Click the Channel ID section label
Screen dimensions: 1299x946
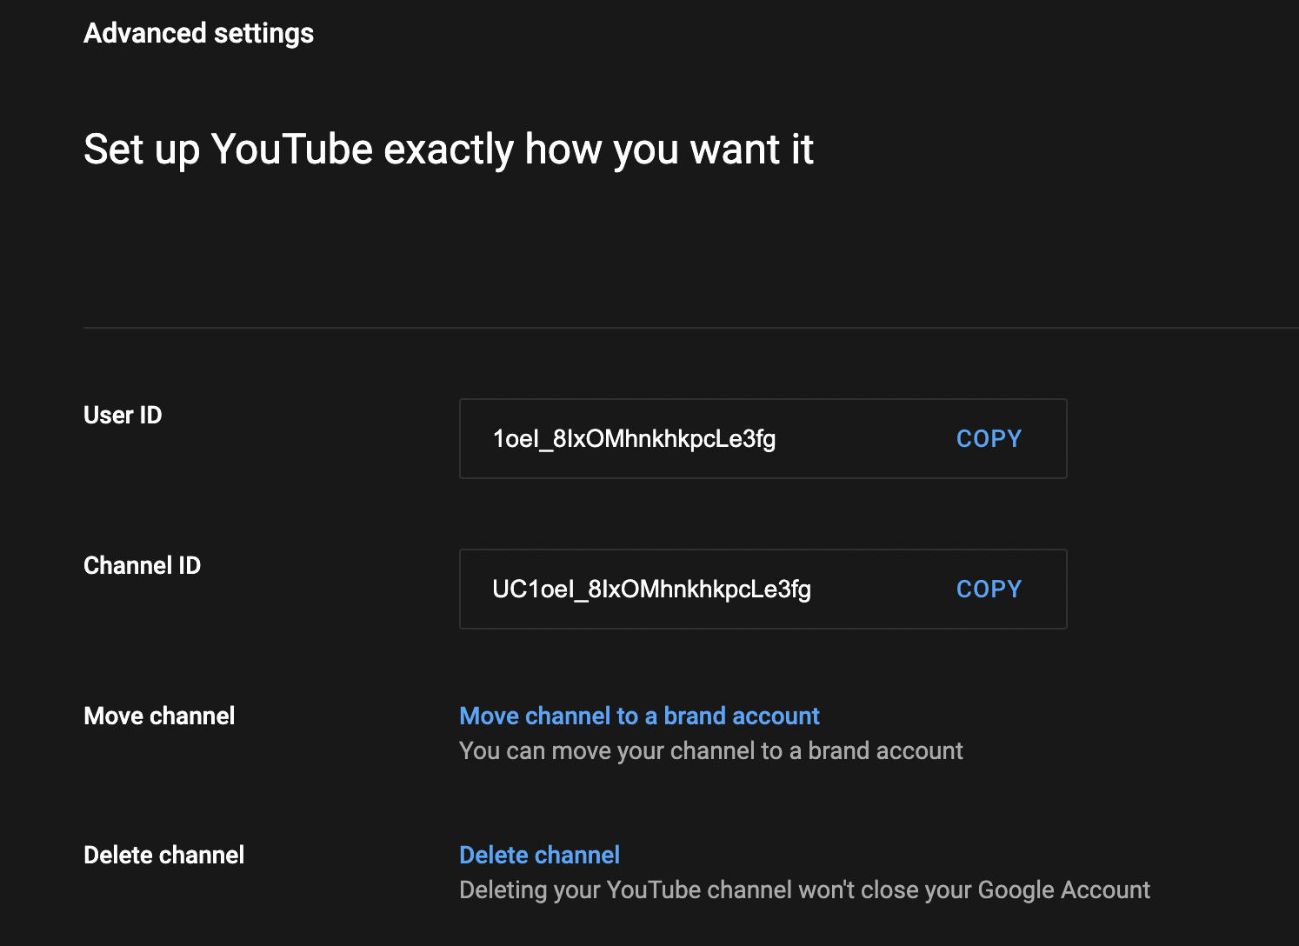pyautogui.click(x=142, y=565)
